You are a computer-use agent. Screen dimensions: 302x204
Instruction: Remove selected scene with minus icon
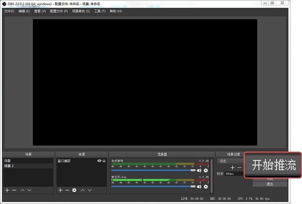pyautogui.click(x=14, y=190)
